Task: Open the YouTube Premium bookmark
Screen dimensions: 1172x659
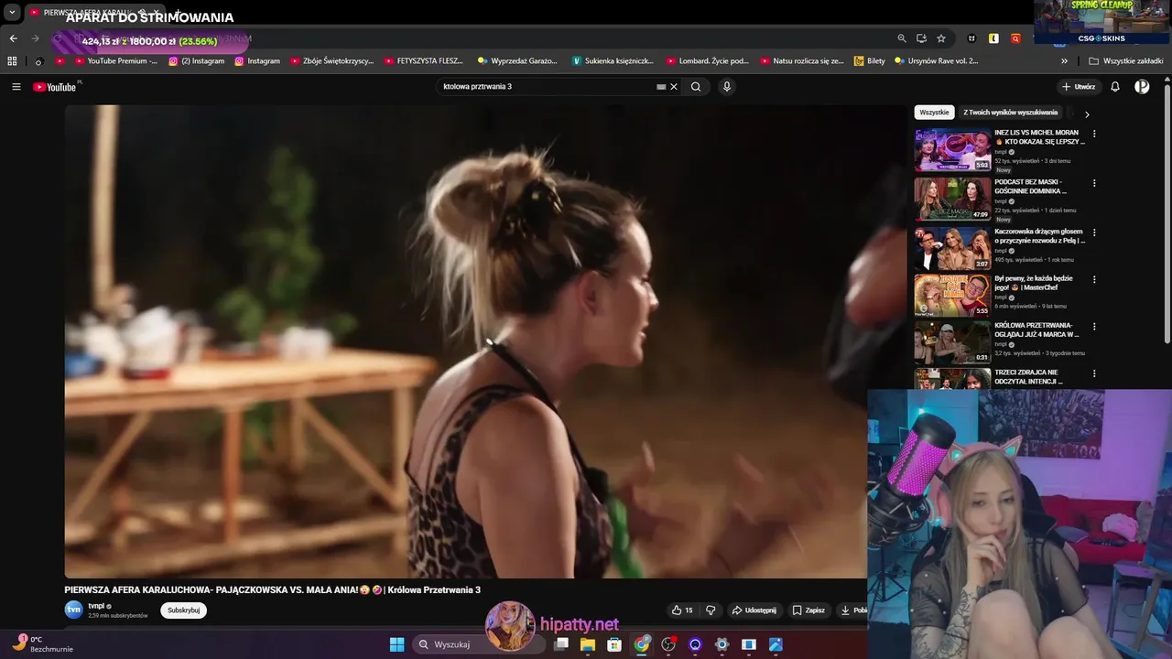Action: [115, 61]
